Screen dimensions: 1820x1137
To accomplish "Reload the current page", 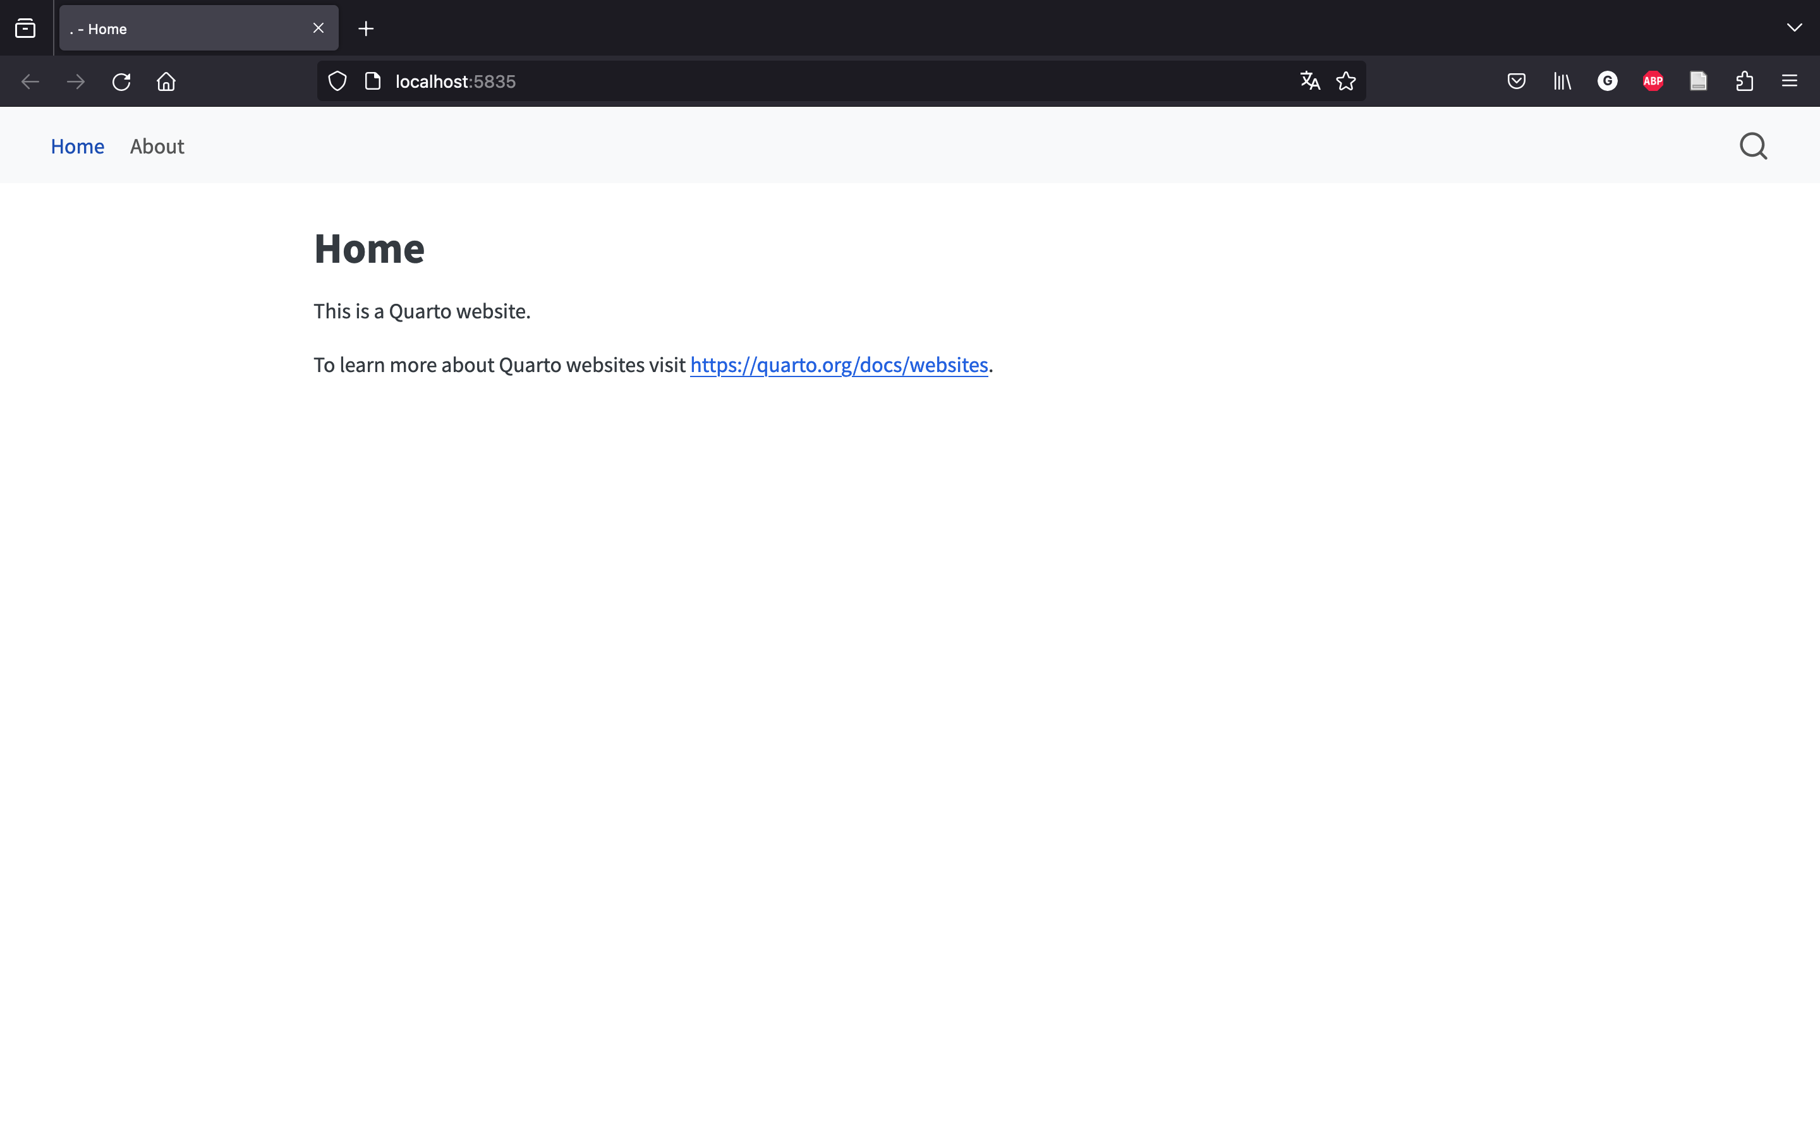I will pos(121,81).
